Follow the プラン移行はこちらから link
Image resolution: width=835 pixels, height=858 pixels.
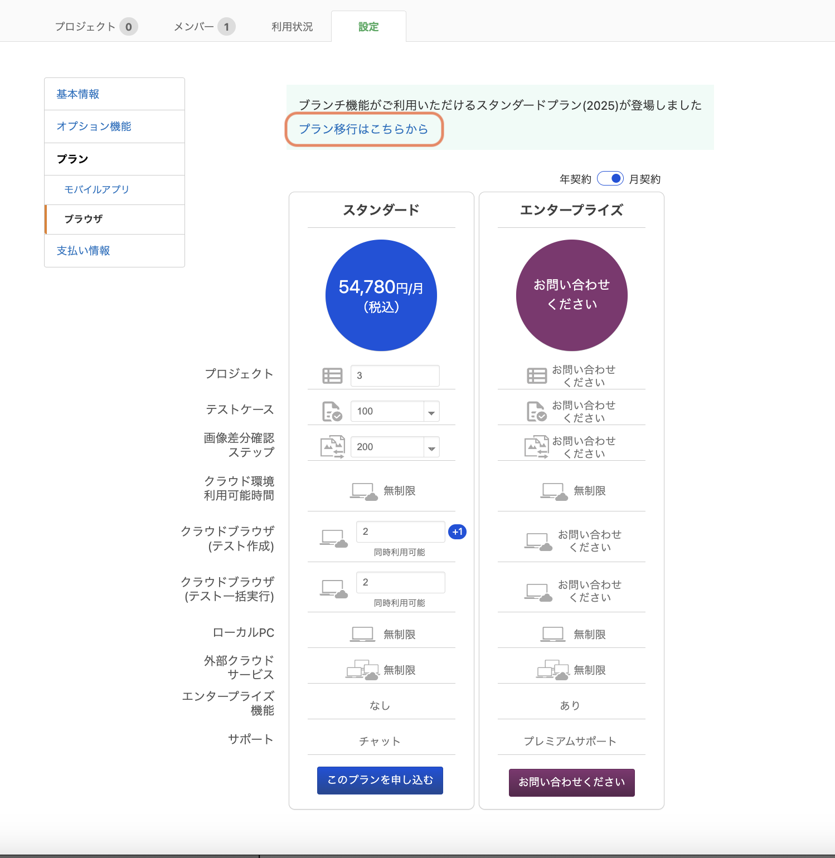point(363,129)
